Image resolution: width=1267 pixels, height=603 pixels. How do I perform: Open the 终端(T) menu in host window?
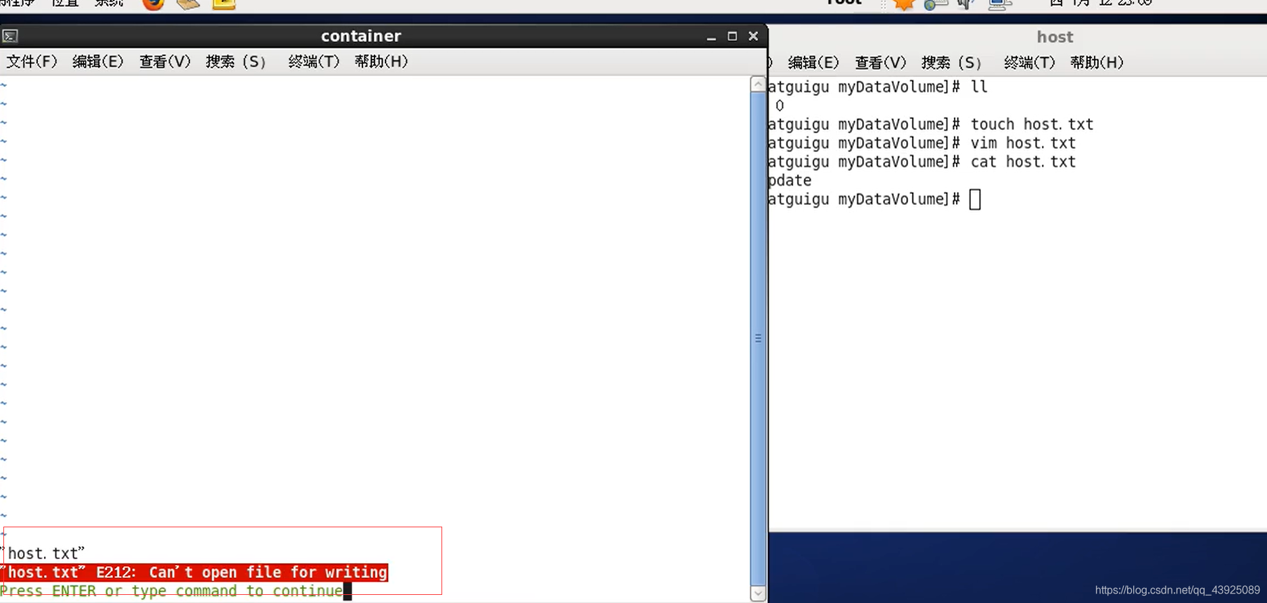[x=1029, y=63]
